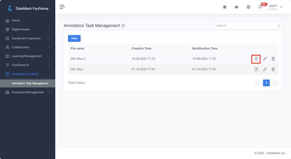Click page 1 pagination button
Screen dimensions: 291x159
pyautogui.click(x=266, y=83)
